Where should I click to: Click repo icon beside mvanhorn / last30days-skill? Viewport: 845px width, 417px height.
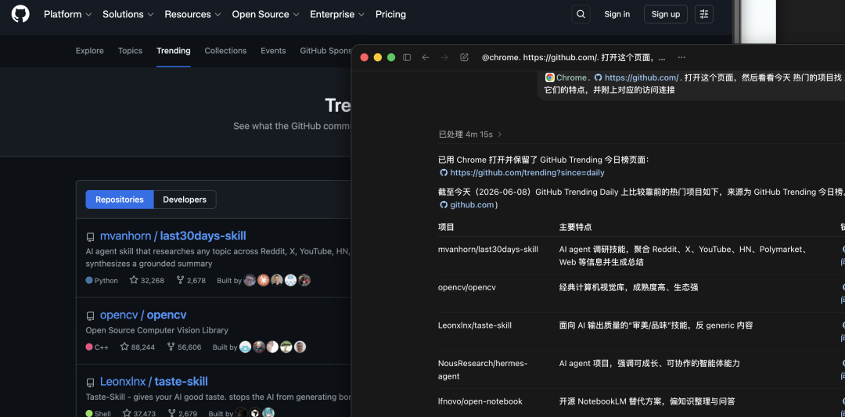(91, 237)
